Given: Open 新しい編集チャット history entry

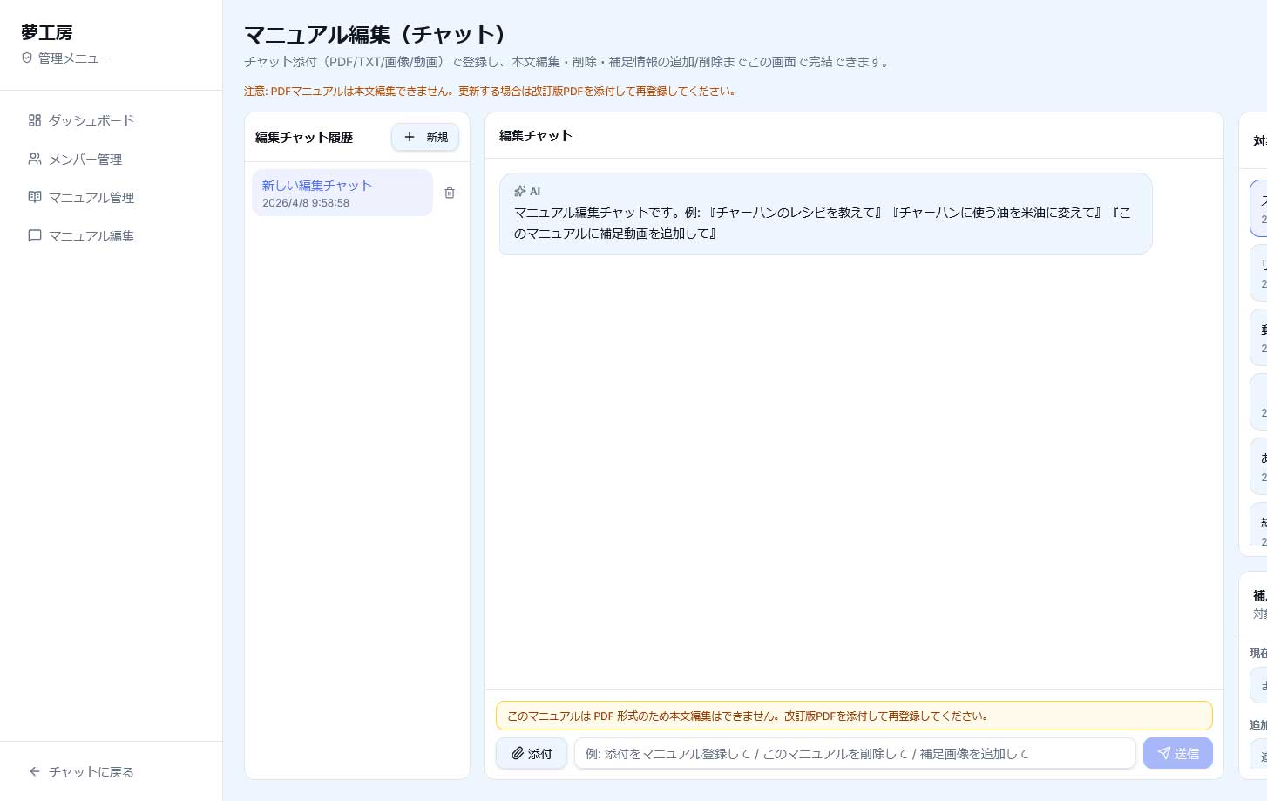Looking at the screenshot, I should pyautogui.click(x=342, y=193).
